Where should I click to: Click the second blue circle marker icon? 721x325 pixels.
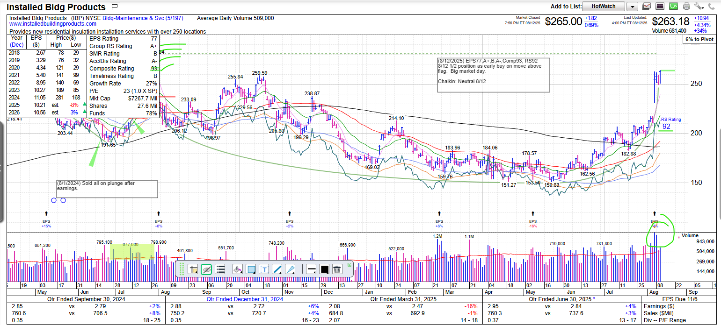click(x=63, y=200)
